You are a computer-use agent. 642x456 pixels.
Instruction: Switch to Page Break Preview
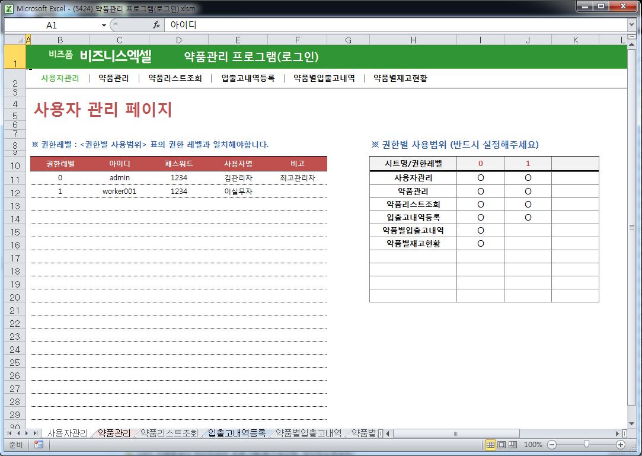(513, 445)
